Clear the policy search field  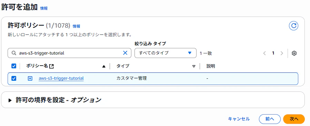point(125,53)
